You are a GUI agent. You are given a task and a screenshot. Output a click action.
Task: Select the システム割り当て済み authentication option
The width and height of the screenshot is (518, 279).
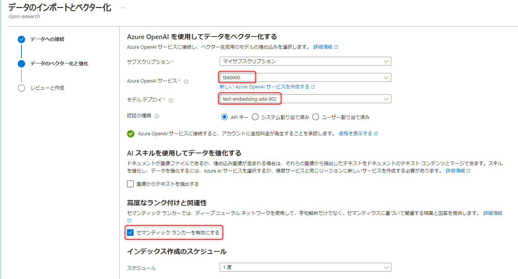tap(255, 116)
